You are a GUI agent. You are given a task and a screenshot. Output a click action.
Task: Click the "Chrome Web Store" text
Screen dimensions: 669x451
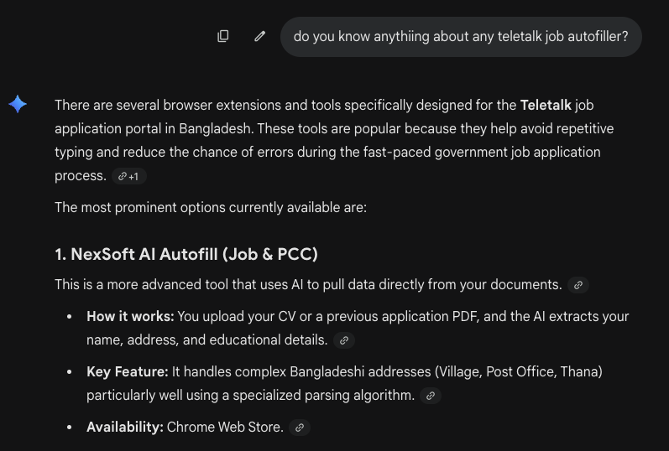225,428
